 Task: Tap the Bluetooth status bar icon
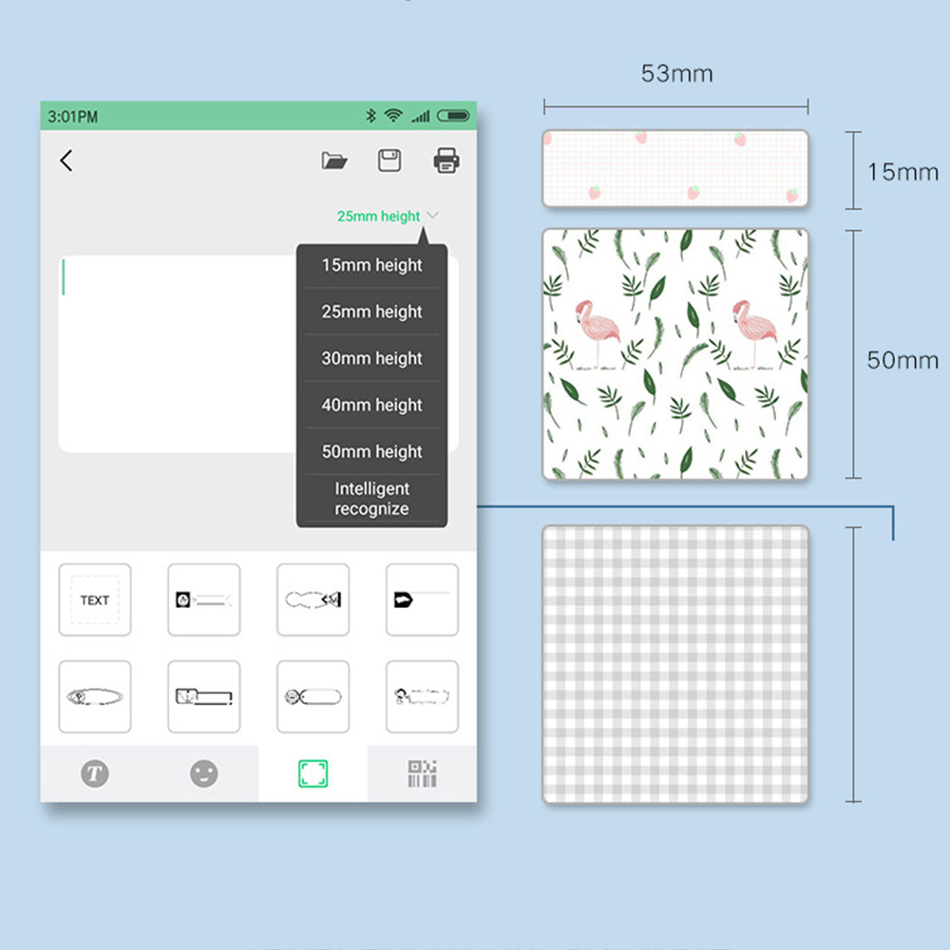pyautogui.click(x=370, y=116)
